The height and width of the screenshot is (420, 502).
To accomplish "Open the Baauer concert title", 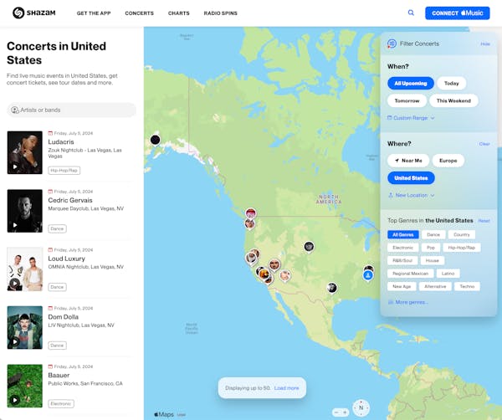I will [59, 375].
